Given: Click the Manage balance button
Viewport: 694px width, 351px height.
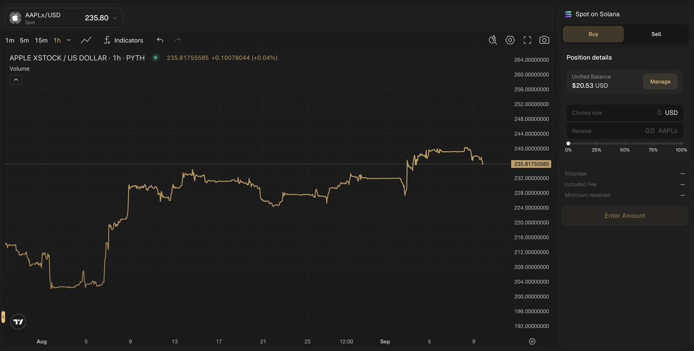Looking at the screenshot, I should pos(660,82).
